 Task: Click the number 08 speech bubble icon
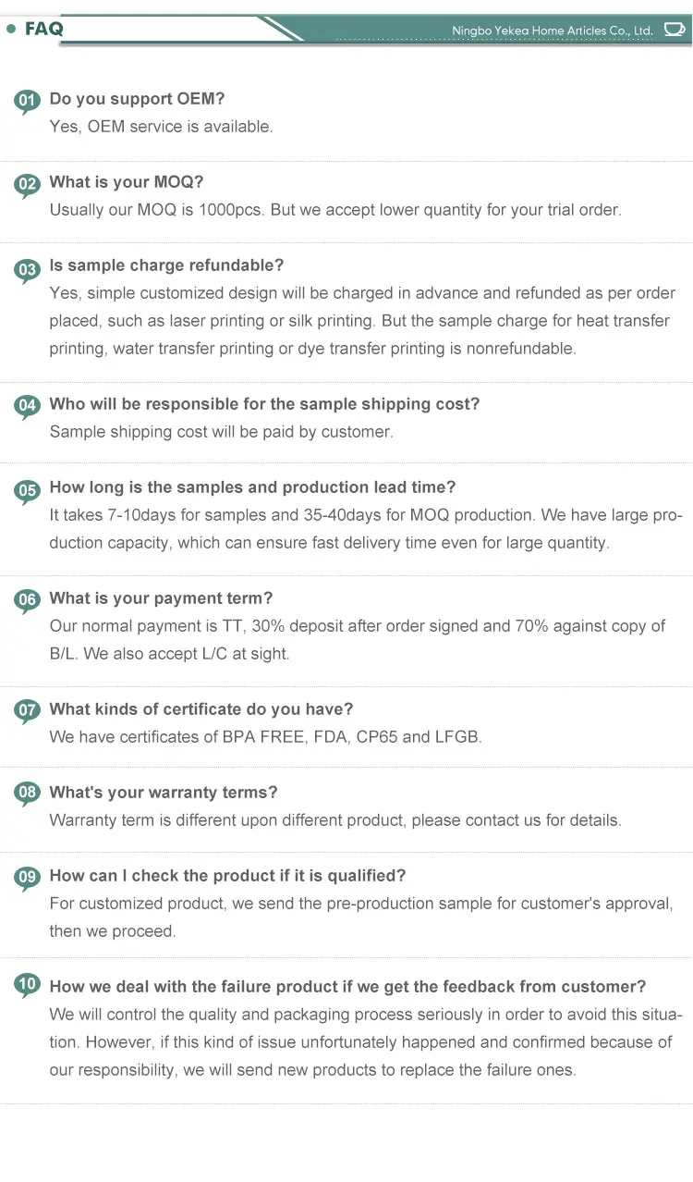pyautogui.click(x=28, y=794)
